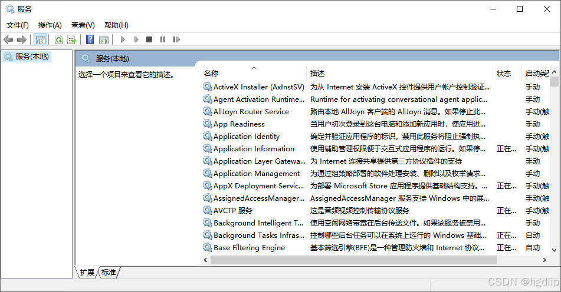Viewport: 561px width, 292px height.
Task: Open the 帮助(H) menu
Action: [x=116, y=25]
